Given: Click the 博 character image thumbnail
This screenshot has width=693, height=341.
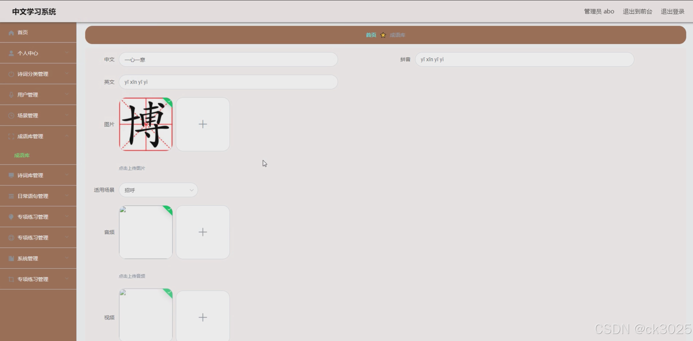Looking at the screenshot, I should coord(145,124).
